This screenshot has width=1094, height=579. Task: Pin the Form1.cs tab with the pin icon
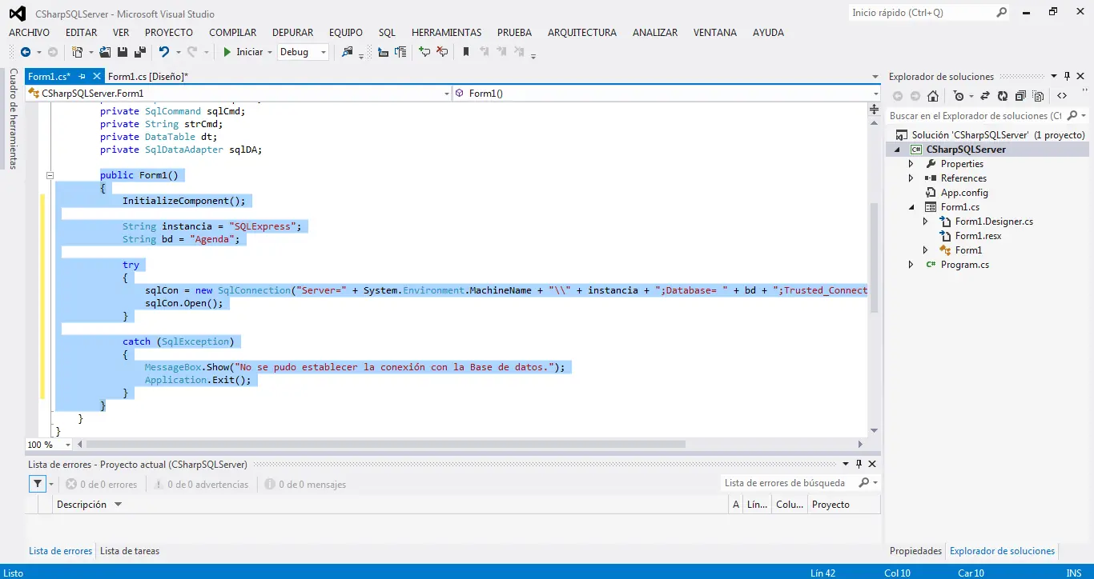[x=82, y=77]
